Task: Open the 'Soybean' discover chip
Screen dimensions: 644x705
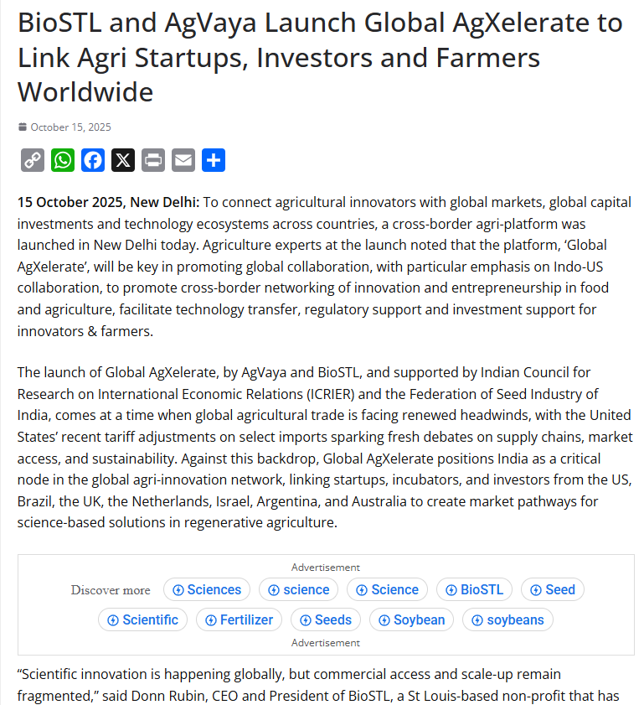Action: 411,619
